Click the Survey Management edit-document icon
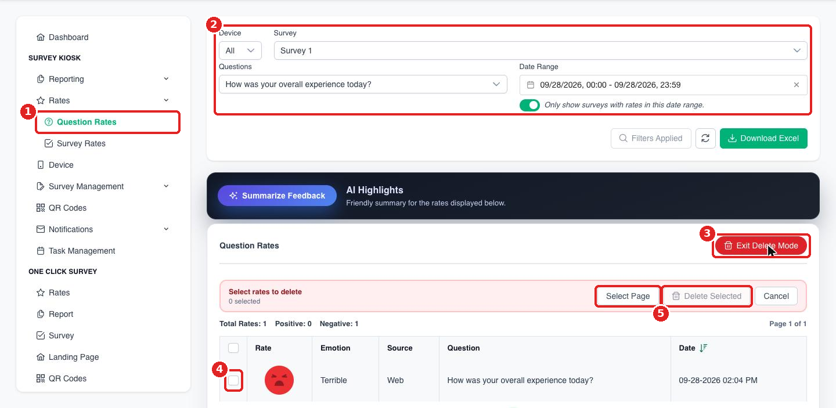The image size is (836, 408). (x=41, y=186)
